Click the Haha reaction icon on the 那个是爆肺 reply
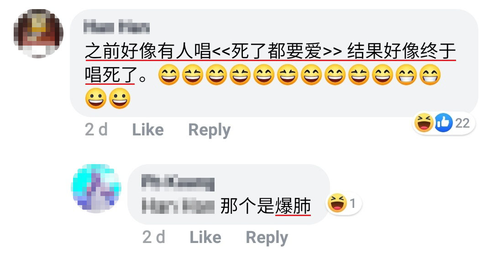 (337, 203)
